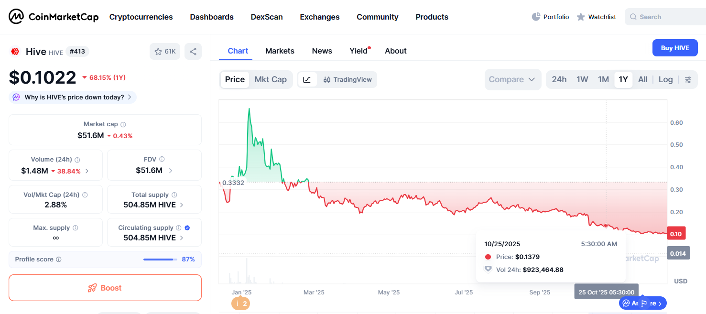The height and width of the screenshot is (314, 706).
Task: Switch chart to Mkt Cap view
Action: [x=271, y=80]
